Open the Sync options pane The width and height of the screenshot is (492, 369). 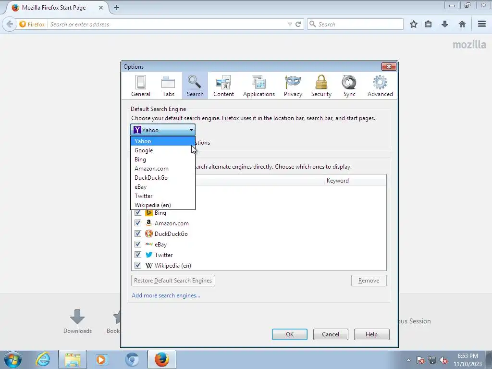click(x=349, y=86)
